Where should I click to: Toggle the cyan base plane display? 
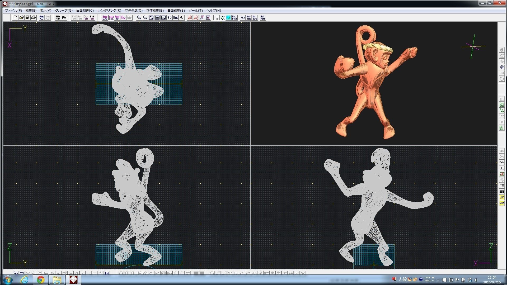pos(228,18)
